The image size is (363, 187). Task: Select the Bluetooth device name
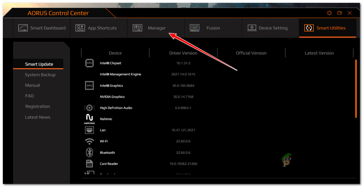pos(107,153)
